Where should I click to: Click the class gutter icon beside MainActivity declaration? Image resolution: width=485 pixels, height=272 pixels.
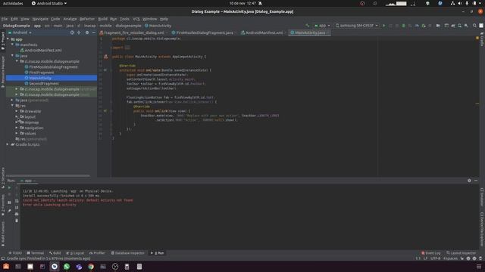(x=106, y=57)
